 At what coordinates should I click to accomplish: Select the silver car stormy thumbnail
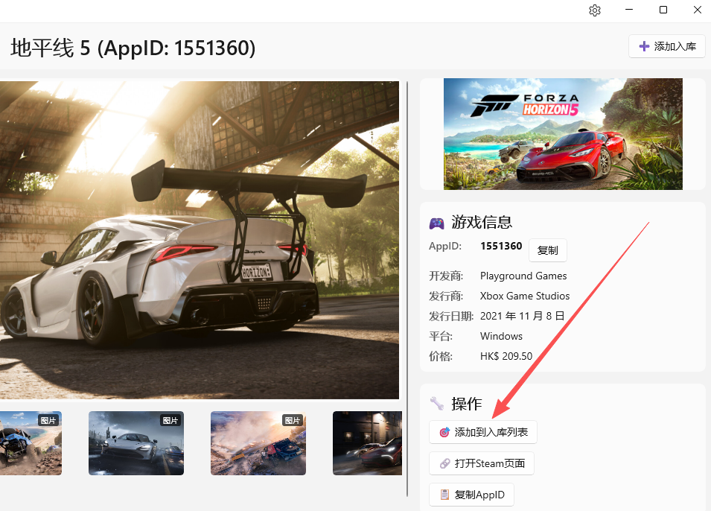click(x=136, y=443)
